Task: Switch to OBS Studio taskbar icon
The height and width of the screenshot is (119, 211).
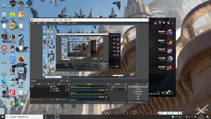Action: [57, 117]
